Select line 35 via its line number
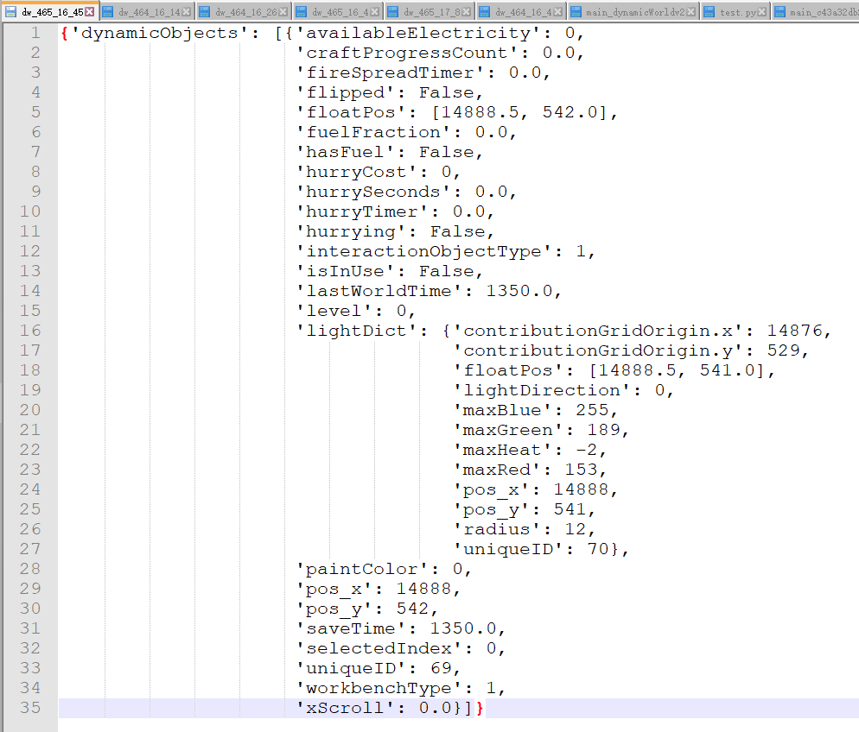Image resolution: width=859 pixels, height=732 pixels. 30,708
